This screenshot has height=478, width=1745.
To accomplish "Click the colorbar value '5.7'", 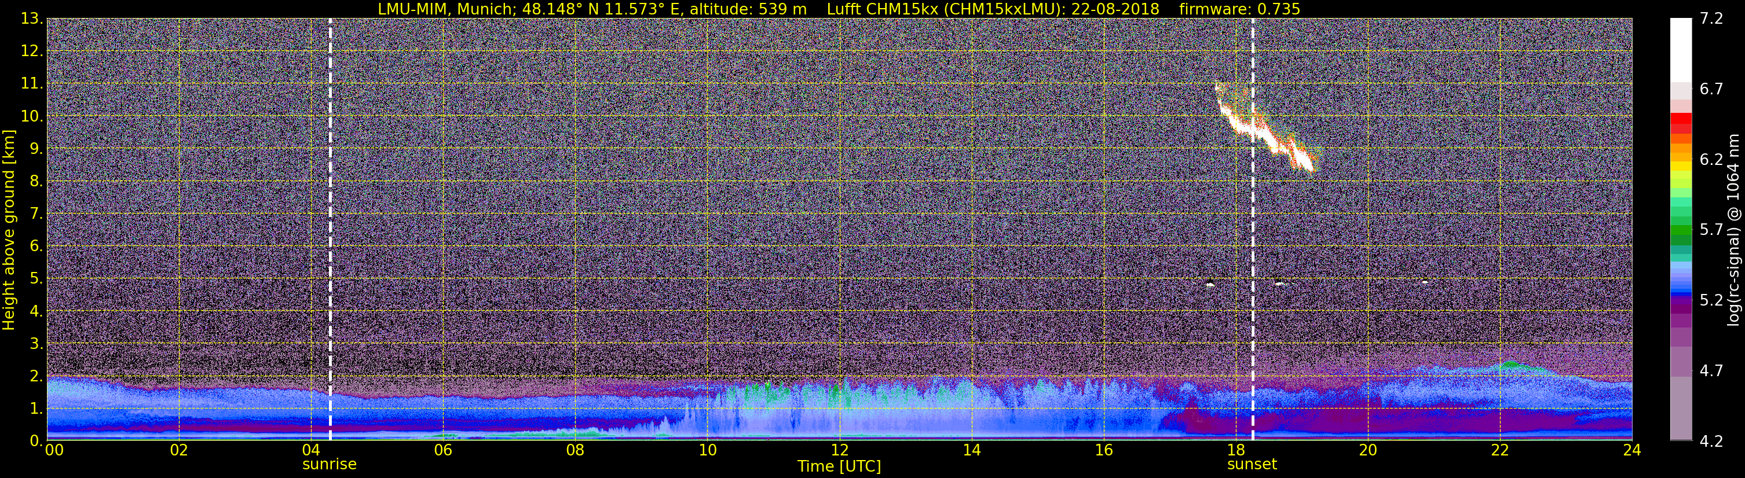I will [1712, 230].
